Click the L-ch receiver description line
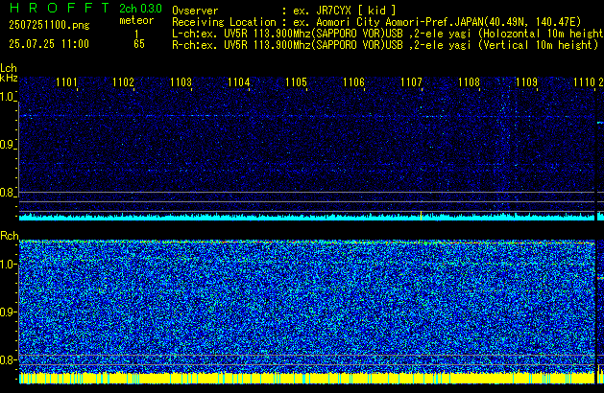 388,34
